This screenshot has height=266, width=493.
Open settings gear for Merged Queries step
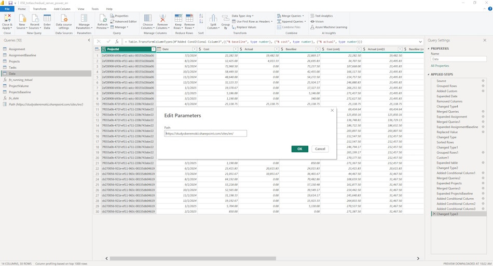(483, 111)
